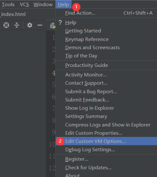Choose Find Action from Help menu
This screenshot has height=177, width=157.
pyautogui.click(x=80, y=13)
